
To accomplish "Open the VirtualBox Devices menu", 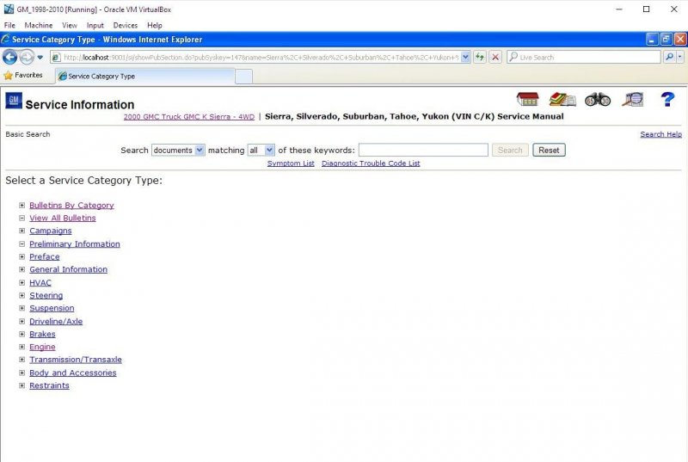I will pos(125,26).
